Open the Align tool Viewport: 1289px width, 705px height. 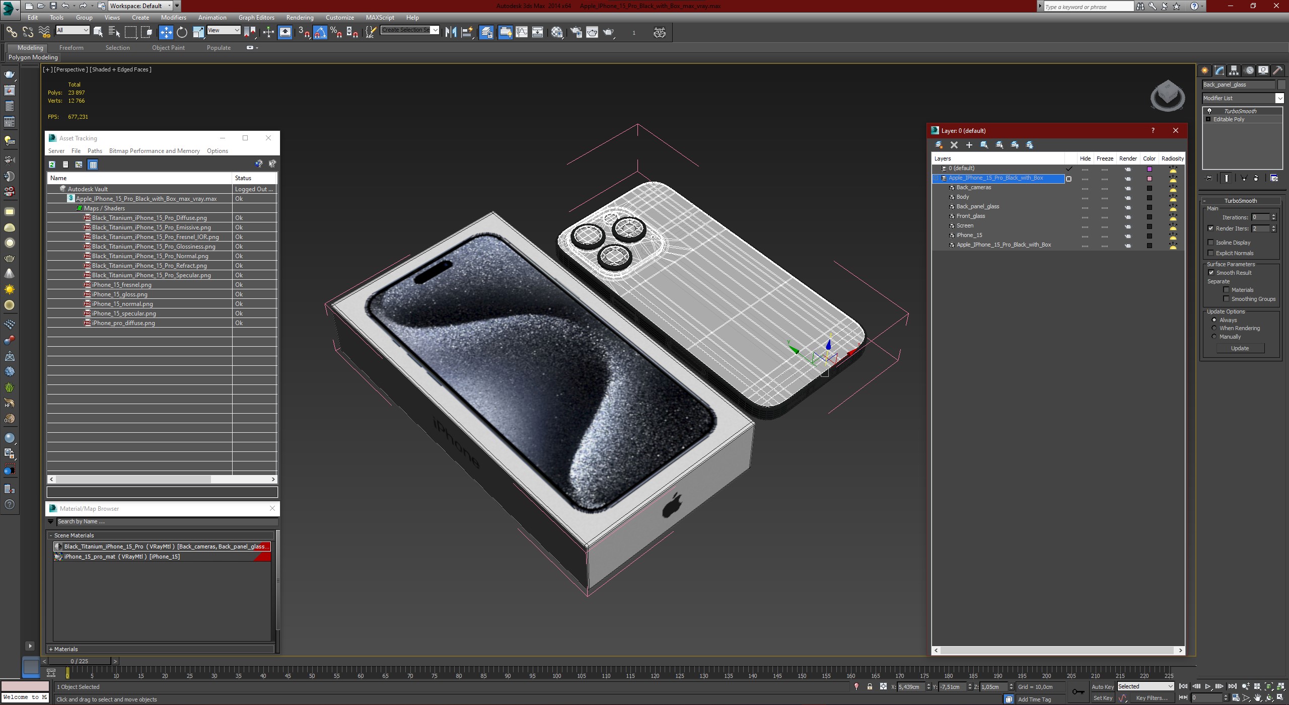tap(467, 32)
